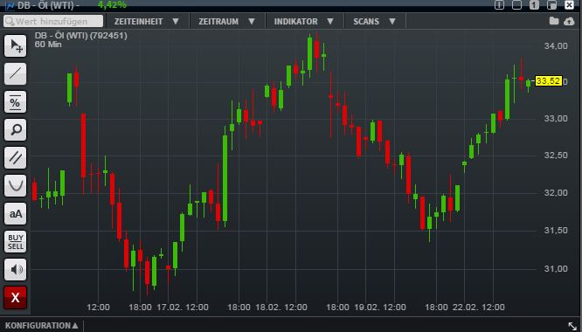Click the chart title 'DB - Öl (WTI) (792451)'
Image resolution: width=582 pixels, height=332 pixels.
(81, 36)
